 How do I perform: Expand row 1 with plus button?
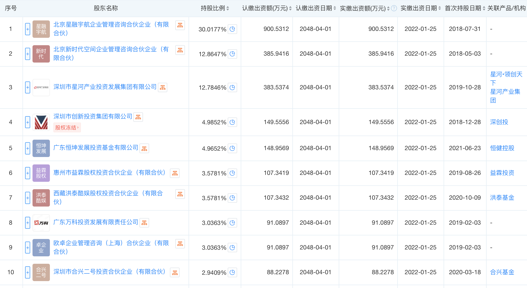click(x=28, y=29)
